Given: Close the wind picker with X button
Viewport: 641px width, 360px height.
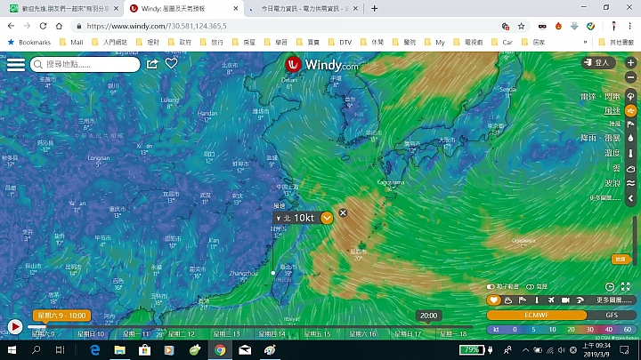Looking at the screenshot, I should pos(343,212).
